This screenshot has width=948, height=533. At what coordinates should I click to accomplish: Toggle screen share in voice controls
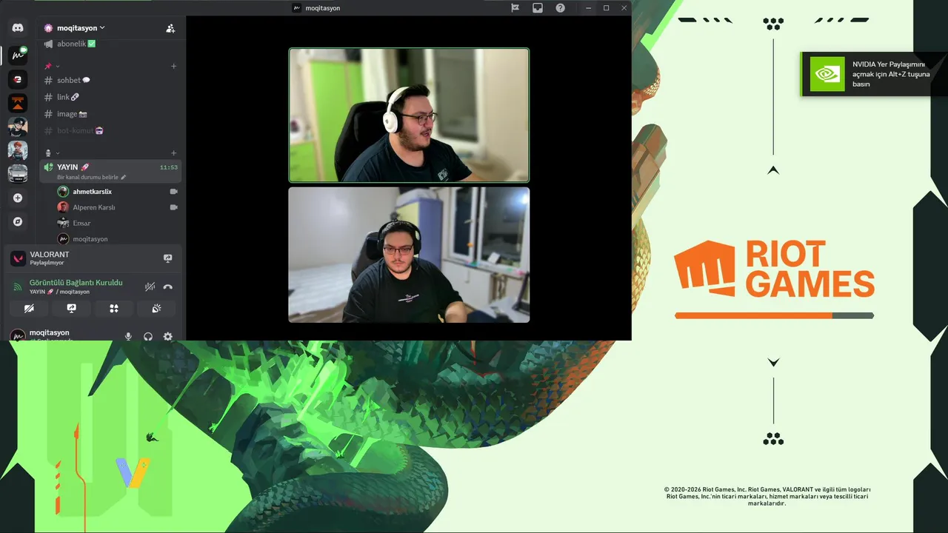71,308
